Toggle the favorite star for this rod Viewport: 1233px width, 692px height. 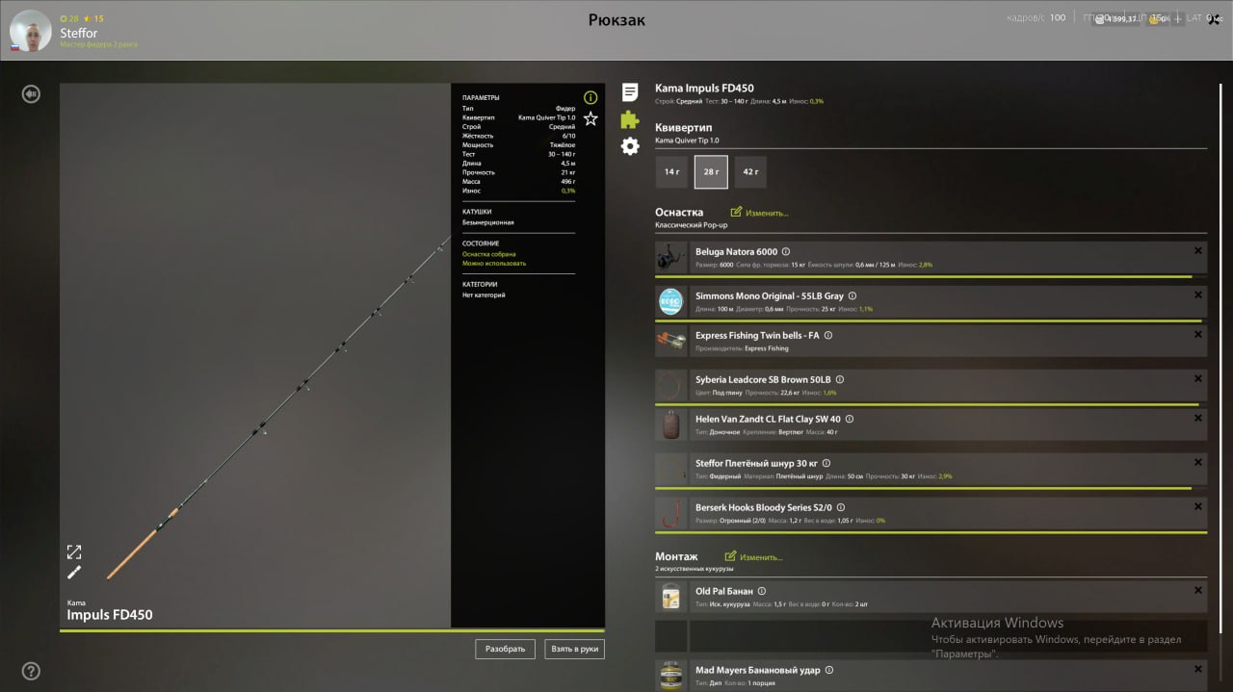point(590,118)
